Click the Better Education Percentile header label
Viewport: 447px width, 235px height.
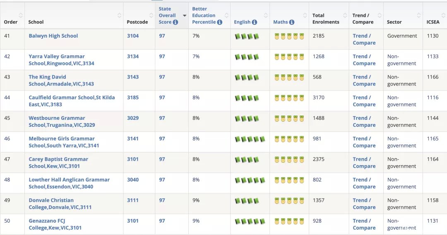204,15
